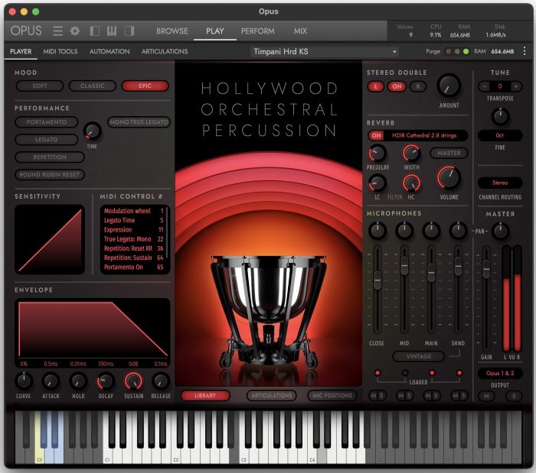The height and width of the screenshot is (473, 536).
Task: Open the MIDI Tools subtab
Action: click(x=60, y=51)
